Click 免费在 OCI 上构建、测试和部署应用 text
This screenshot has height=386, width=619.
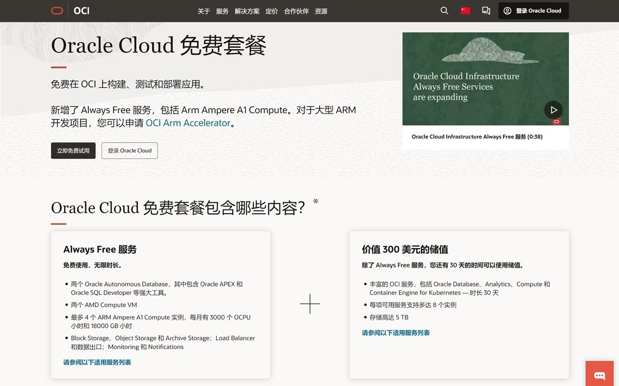(128, 84)
